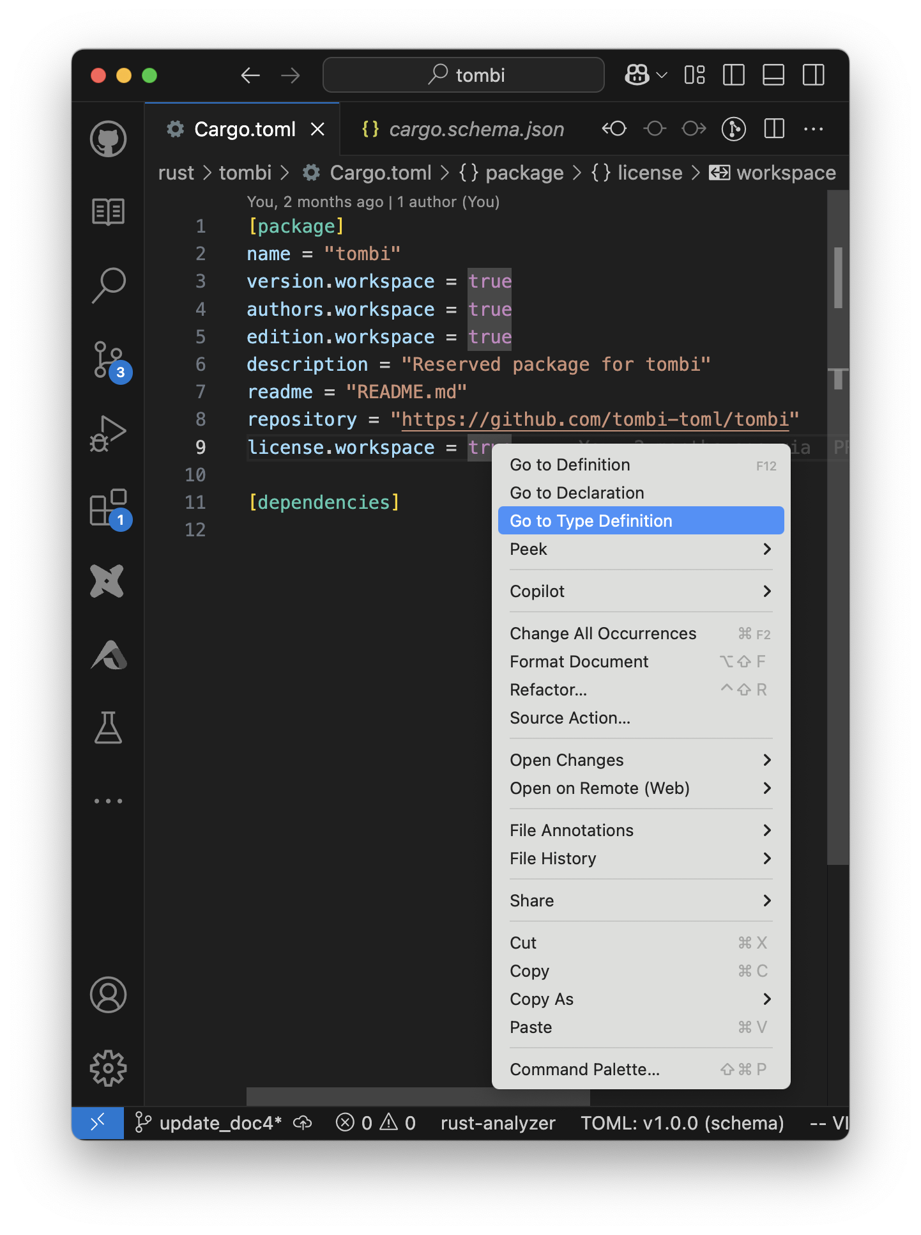The height and width of the screenshot is (1235, 921).
Task: Open the GitHub panel in activity bar
Action: pyautogui.click(x=108, y=139)
